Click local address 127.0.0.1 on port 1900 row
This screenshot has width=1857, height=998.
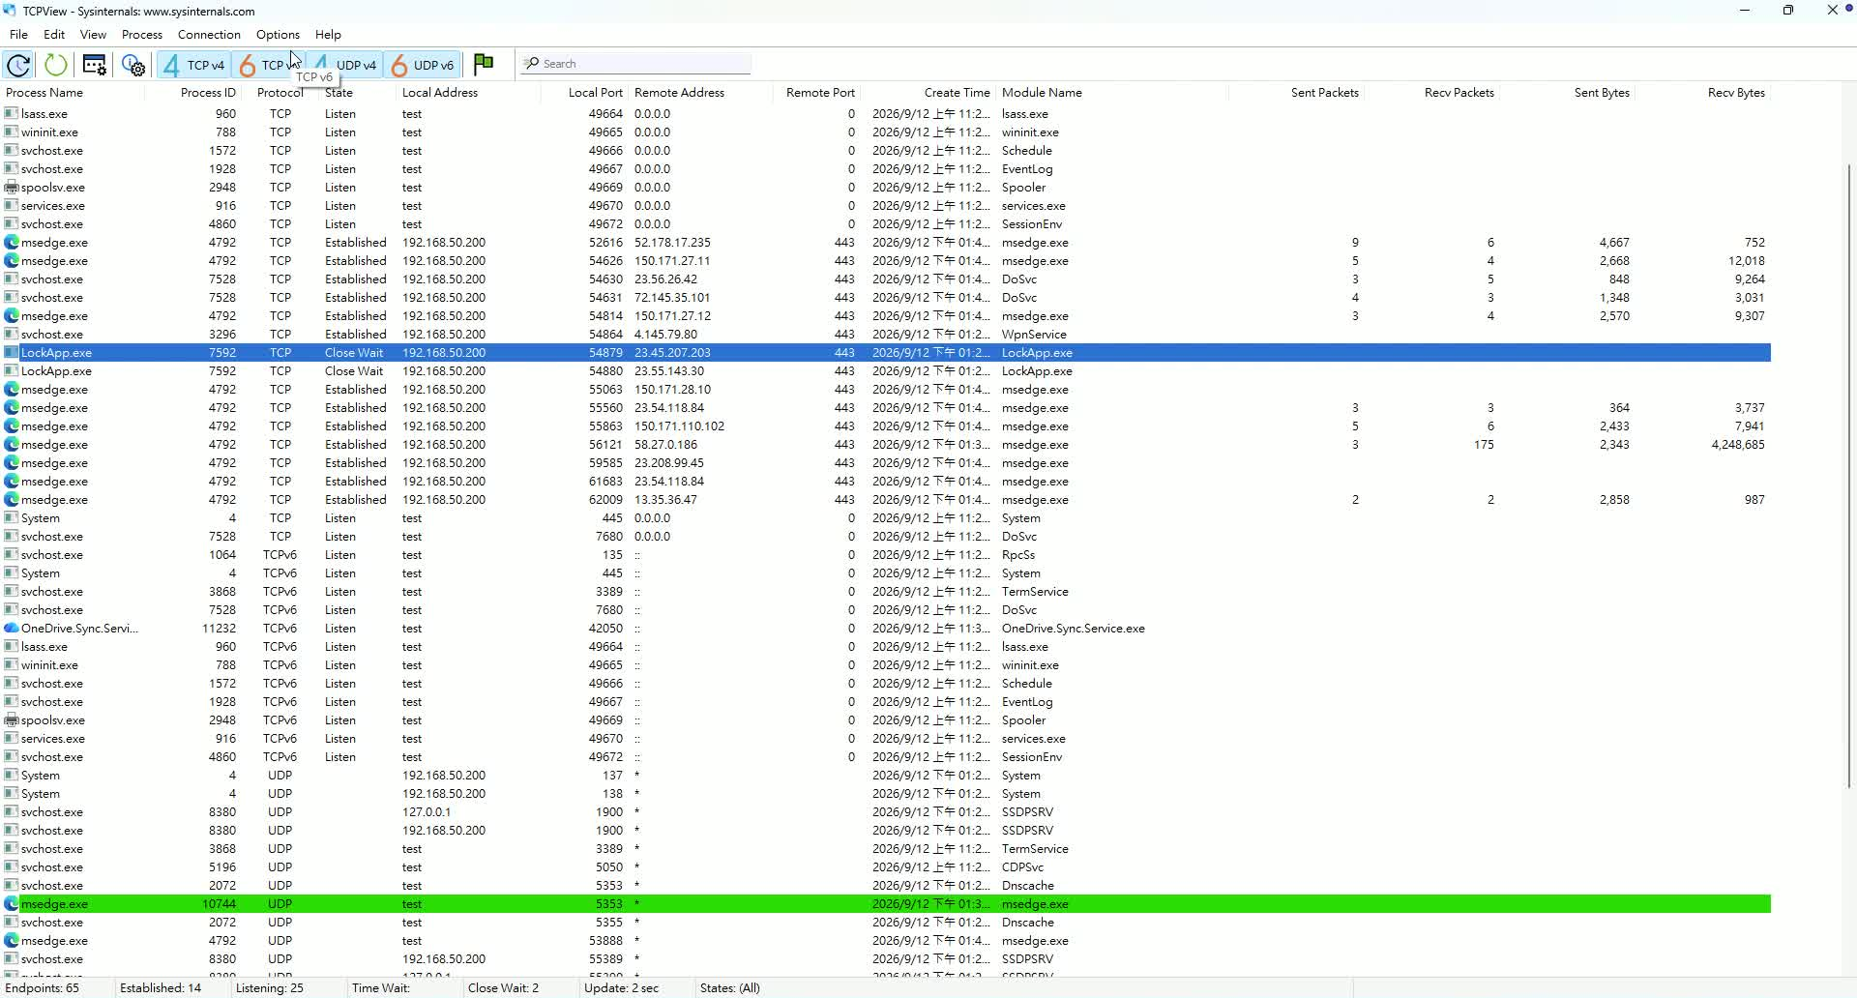pos(427,812)
